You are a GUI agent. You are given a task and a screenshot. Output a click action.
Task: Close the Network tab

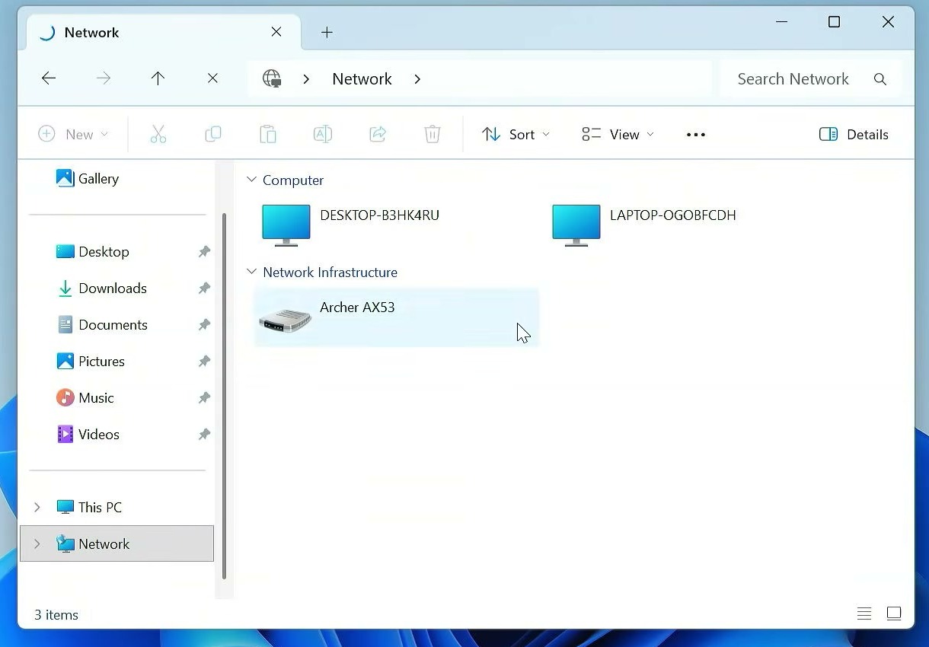tap(276, 32)
